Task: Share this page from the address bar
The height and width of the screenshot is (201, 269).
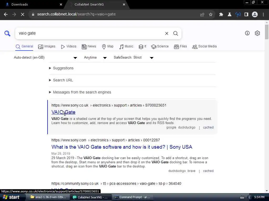Action: 202,15
